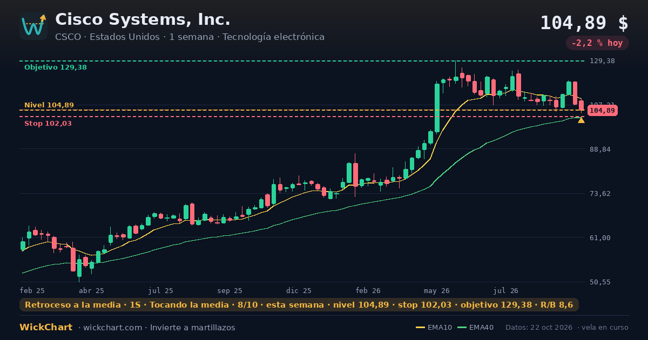Click the Stop 102,03 label
The width and height of the screenshot is (648, 340).
[48, 124]
